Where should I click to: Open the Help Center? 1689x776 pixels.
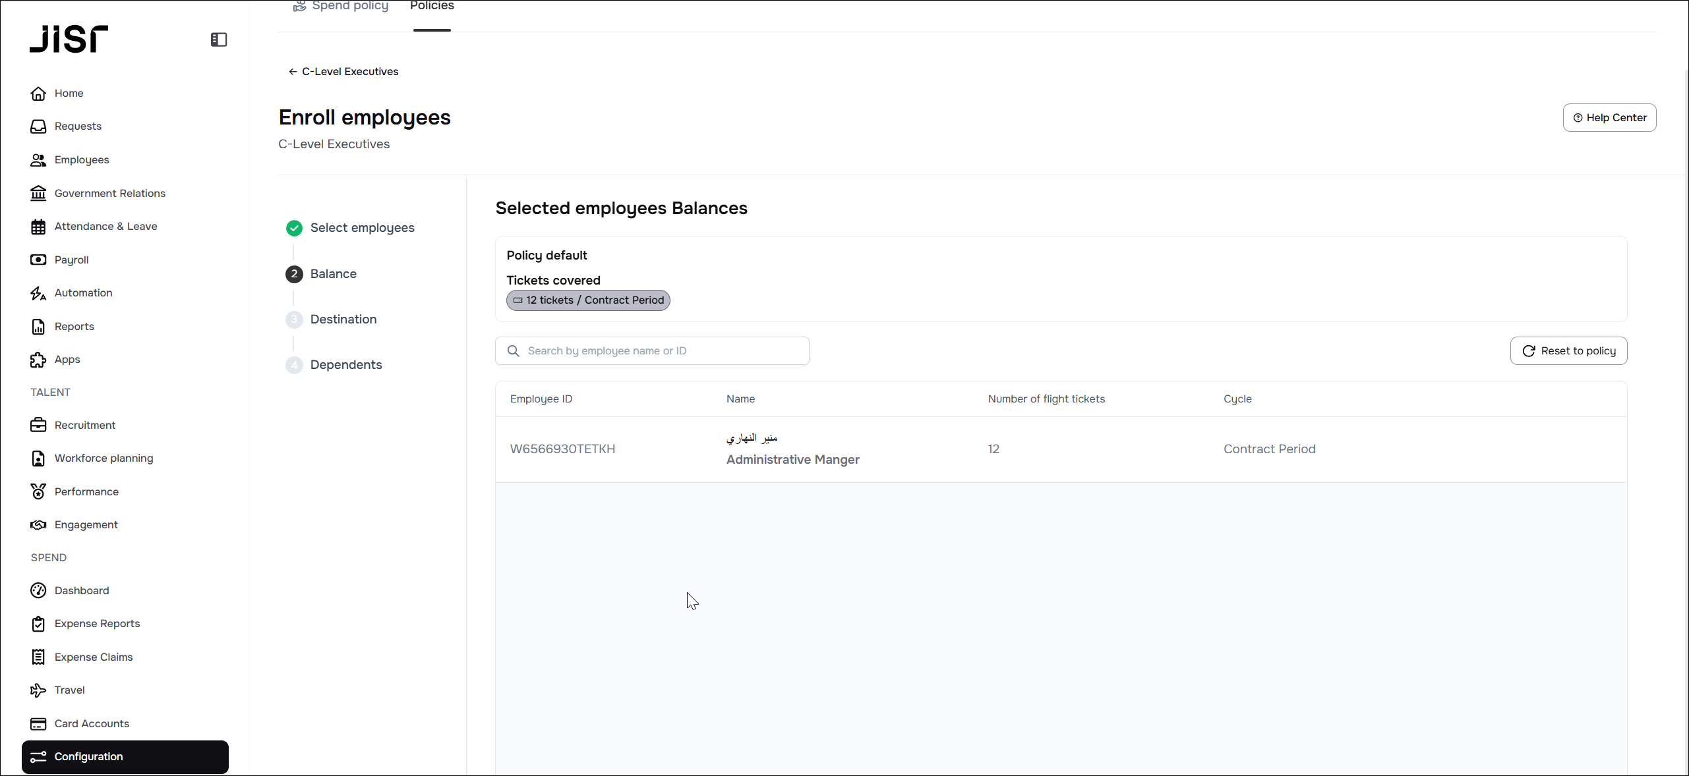(1609, 117)
